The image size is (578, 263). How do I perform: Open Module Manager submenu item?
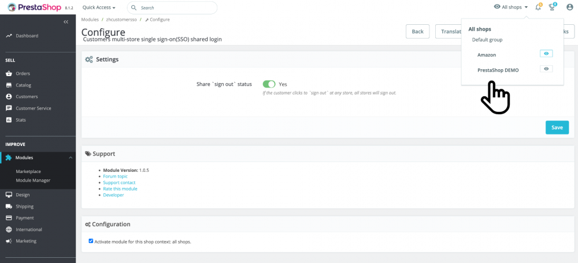tap(33, 181)
